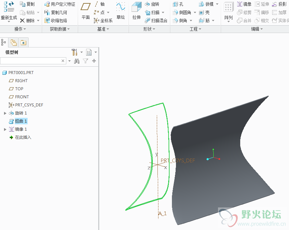Open the 操作 group dropdown
Viewport: 289px width, 230px height.
20,29
